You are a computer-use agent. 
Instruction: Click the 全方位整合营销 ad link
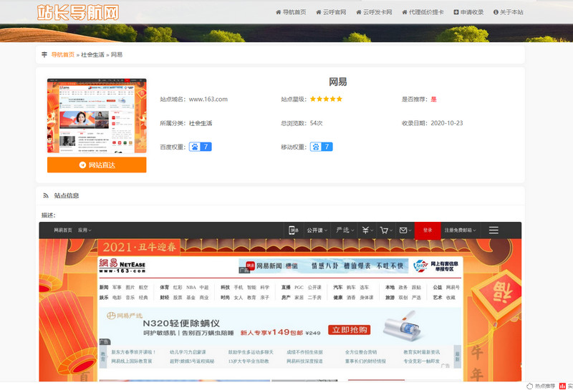361,352
